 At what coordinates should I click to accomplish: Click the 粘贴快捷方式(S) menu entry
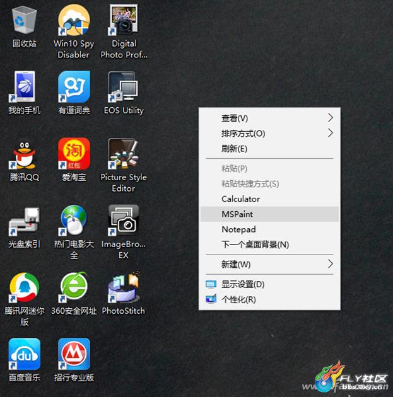coord(269,183)
